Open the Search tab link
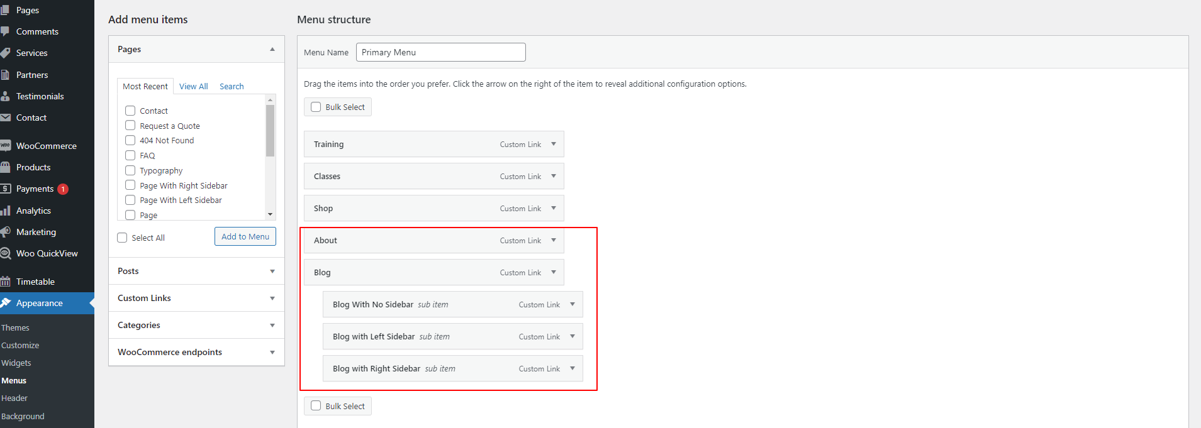Image resolution: width=1201 pixels, height=428 pixels. pyautogui.click(x=232, y=86)
